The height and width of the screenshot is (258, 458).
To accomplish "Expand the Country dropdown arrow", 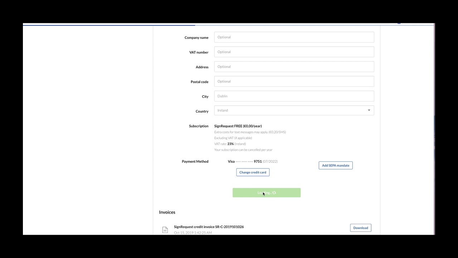I will (x=369, y=110).
